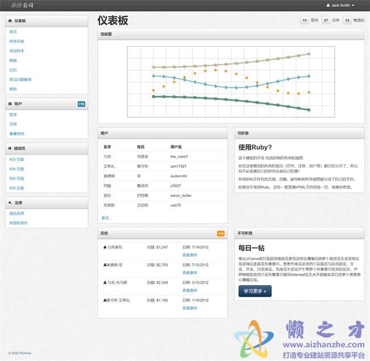Click the 53 counter badge
This screenshot has height=361, width=370.
point(347,20)
